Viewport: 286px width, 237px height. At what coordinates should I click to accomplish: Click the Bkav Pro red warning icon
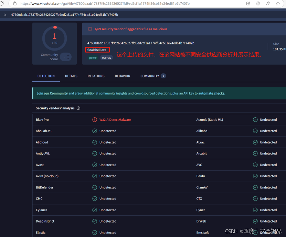pos(95,120)
